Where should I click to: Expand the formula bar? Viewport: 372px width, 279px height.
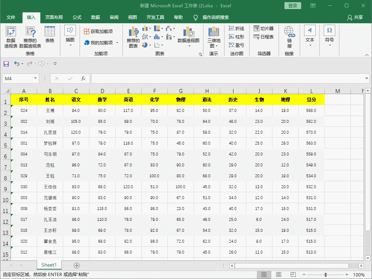367,78
